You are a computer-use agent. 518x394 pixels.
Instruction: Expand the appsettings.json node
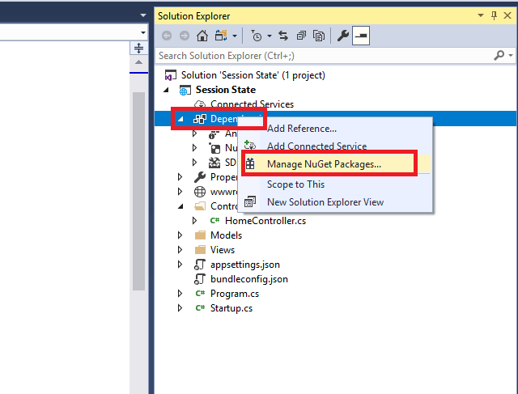coord(180,265)
